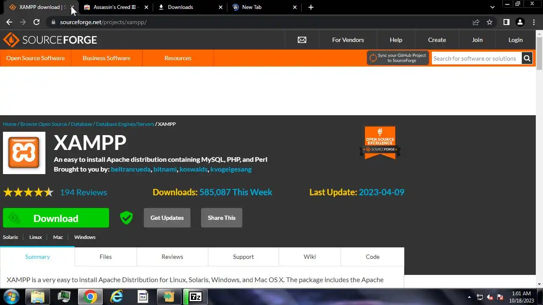
Task: Reload the current page
Action: [36, 22]
